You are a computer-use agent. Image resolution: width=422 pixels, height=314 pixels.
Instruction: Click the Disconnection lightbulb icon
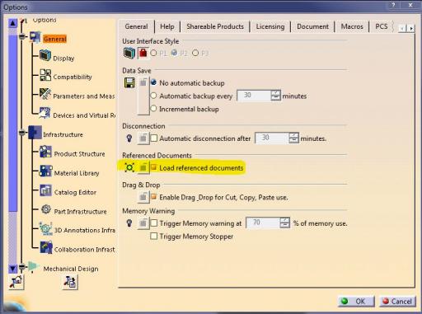129,138
